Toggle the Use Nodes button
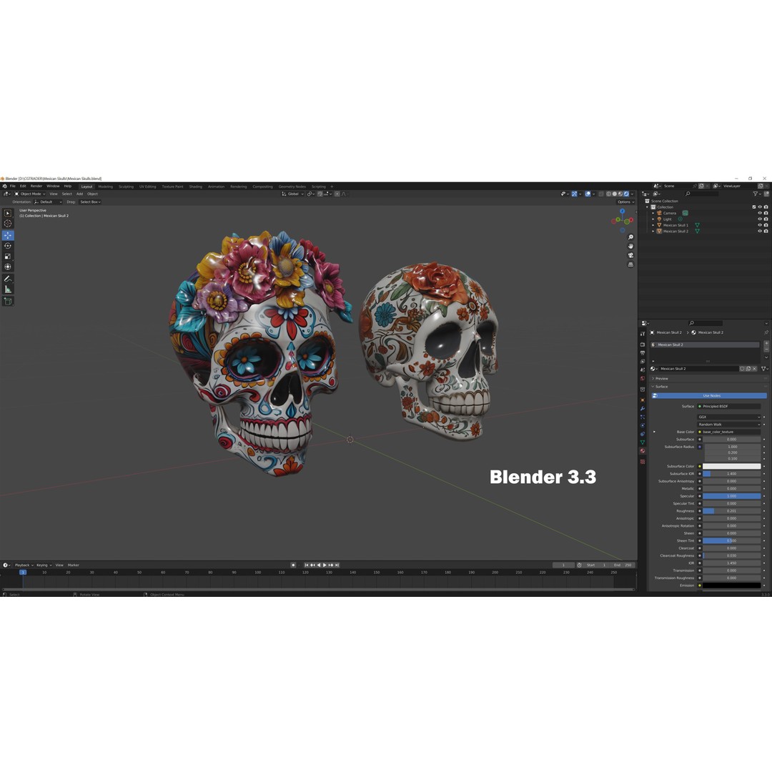Screen dimensions: 772x772 click(709, 395)
